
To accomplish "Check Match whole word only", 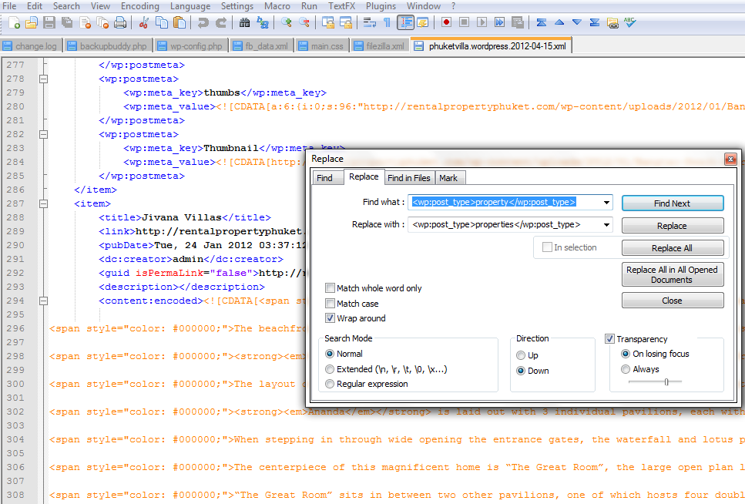I will click(x=330, y=287).
